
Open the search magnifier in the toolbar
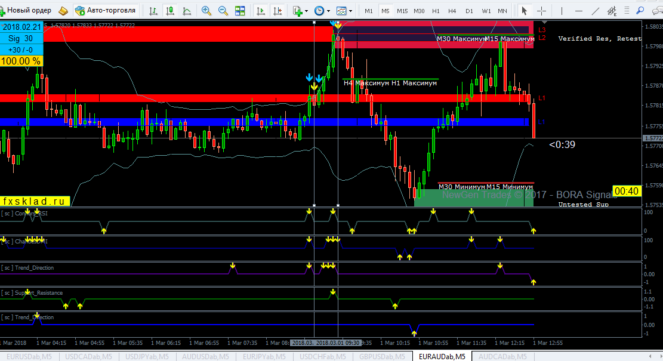pyautogui.click(x=640, y=11)
